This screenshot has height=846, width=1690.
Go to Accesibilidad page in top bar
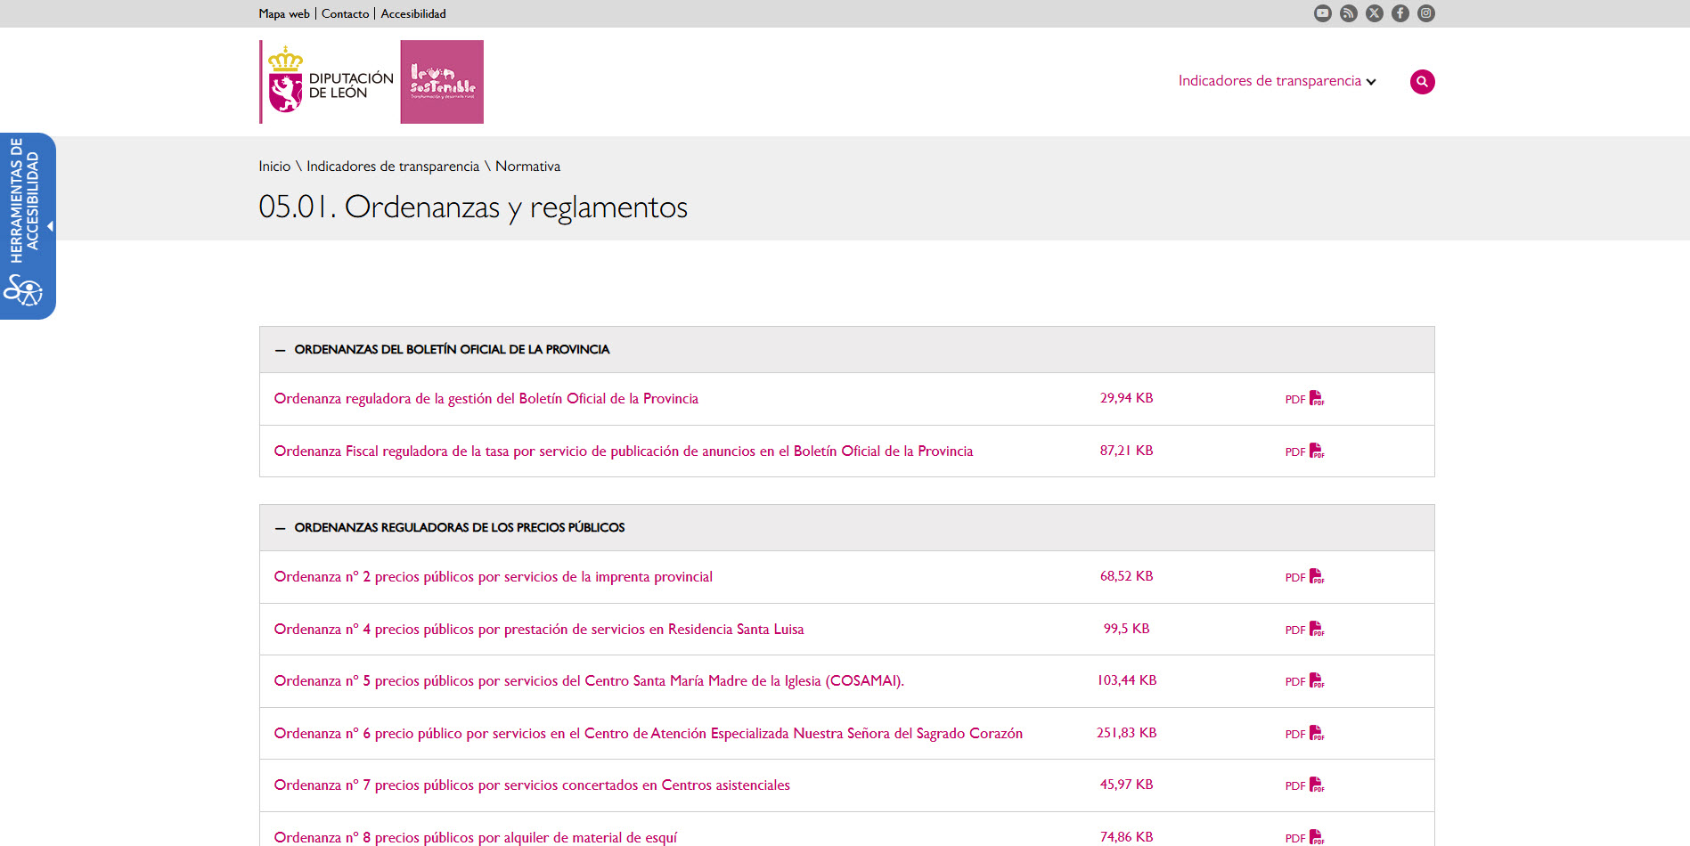tap(413, 14)
